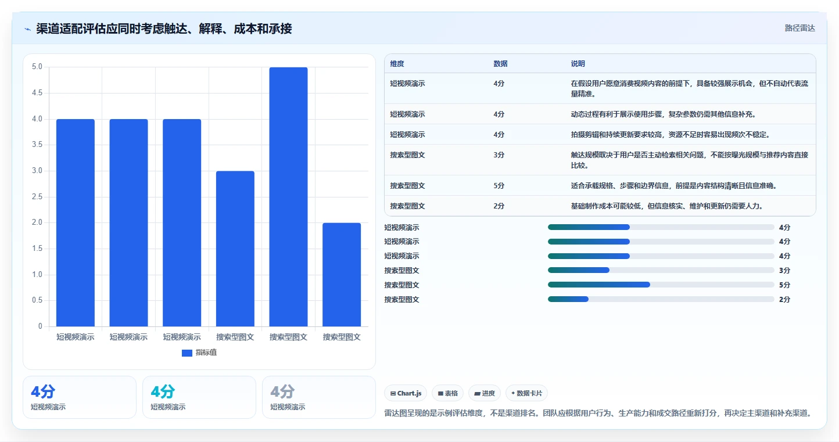The image size is (839, 442).
Task: Click the chart bar reaching 3.0
Action: 235,249
